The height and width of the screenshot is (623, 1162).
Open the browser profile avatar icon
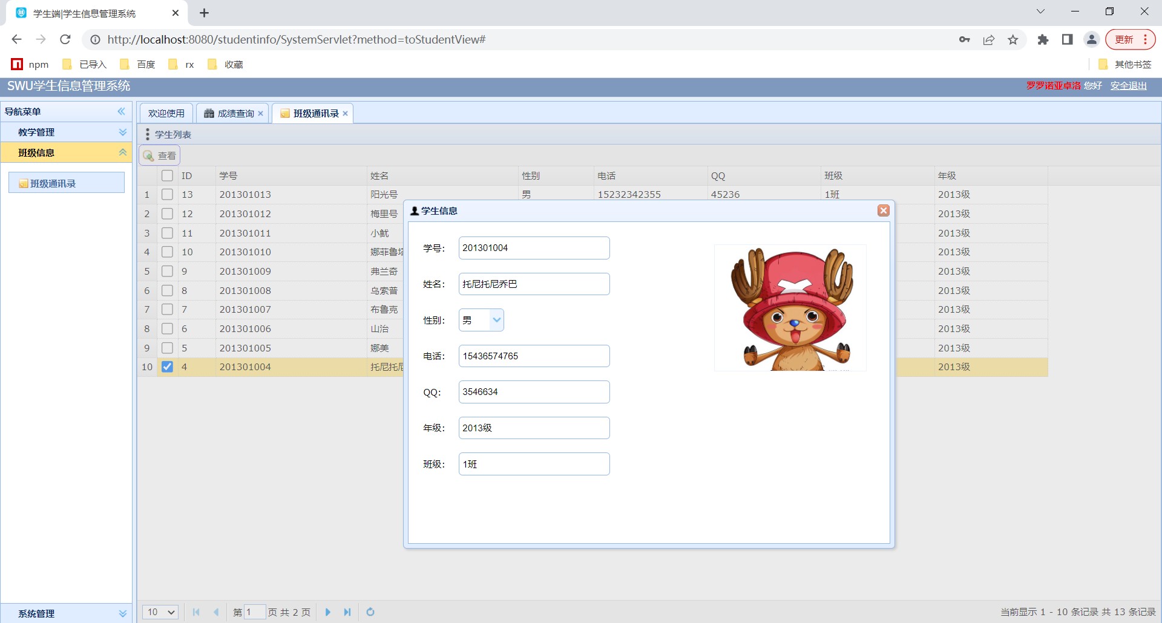click(x=1092, y=39)
